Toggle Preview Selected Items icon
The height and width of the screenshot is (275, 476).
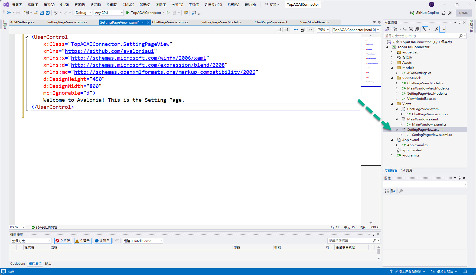tap(442, 29)
